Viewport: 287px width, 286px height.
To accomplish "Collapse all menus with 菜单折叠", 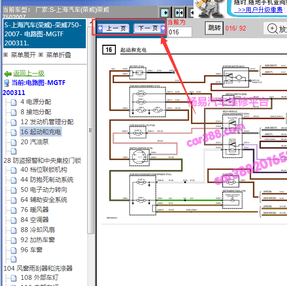I will tap(58, 55).
